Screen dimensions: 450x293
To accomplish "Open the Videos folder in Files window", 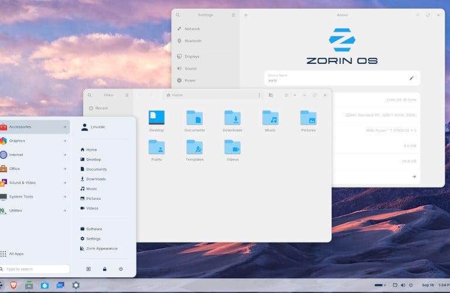I will [x=233, y=150].
